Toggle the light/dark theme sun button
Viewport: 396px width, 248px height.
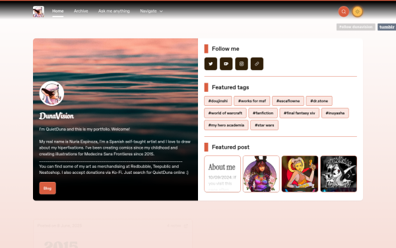[357, 11]
